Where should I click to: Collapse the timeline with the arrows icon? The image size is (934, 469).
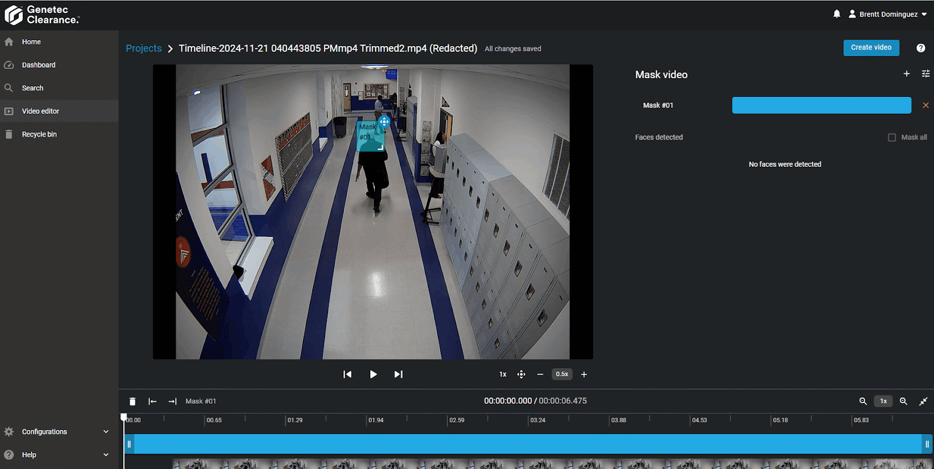tap(923, 401)
